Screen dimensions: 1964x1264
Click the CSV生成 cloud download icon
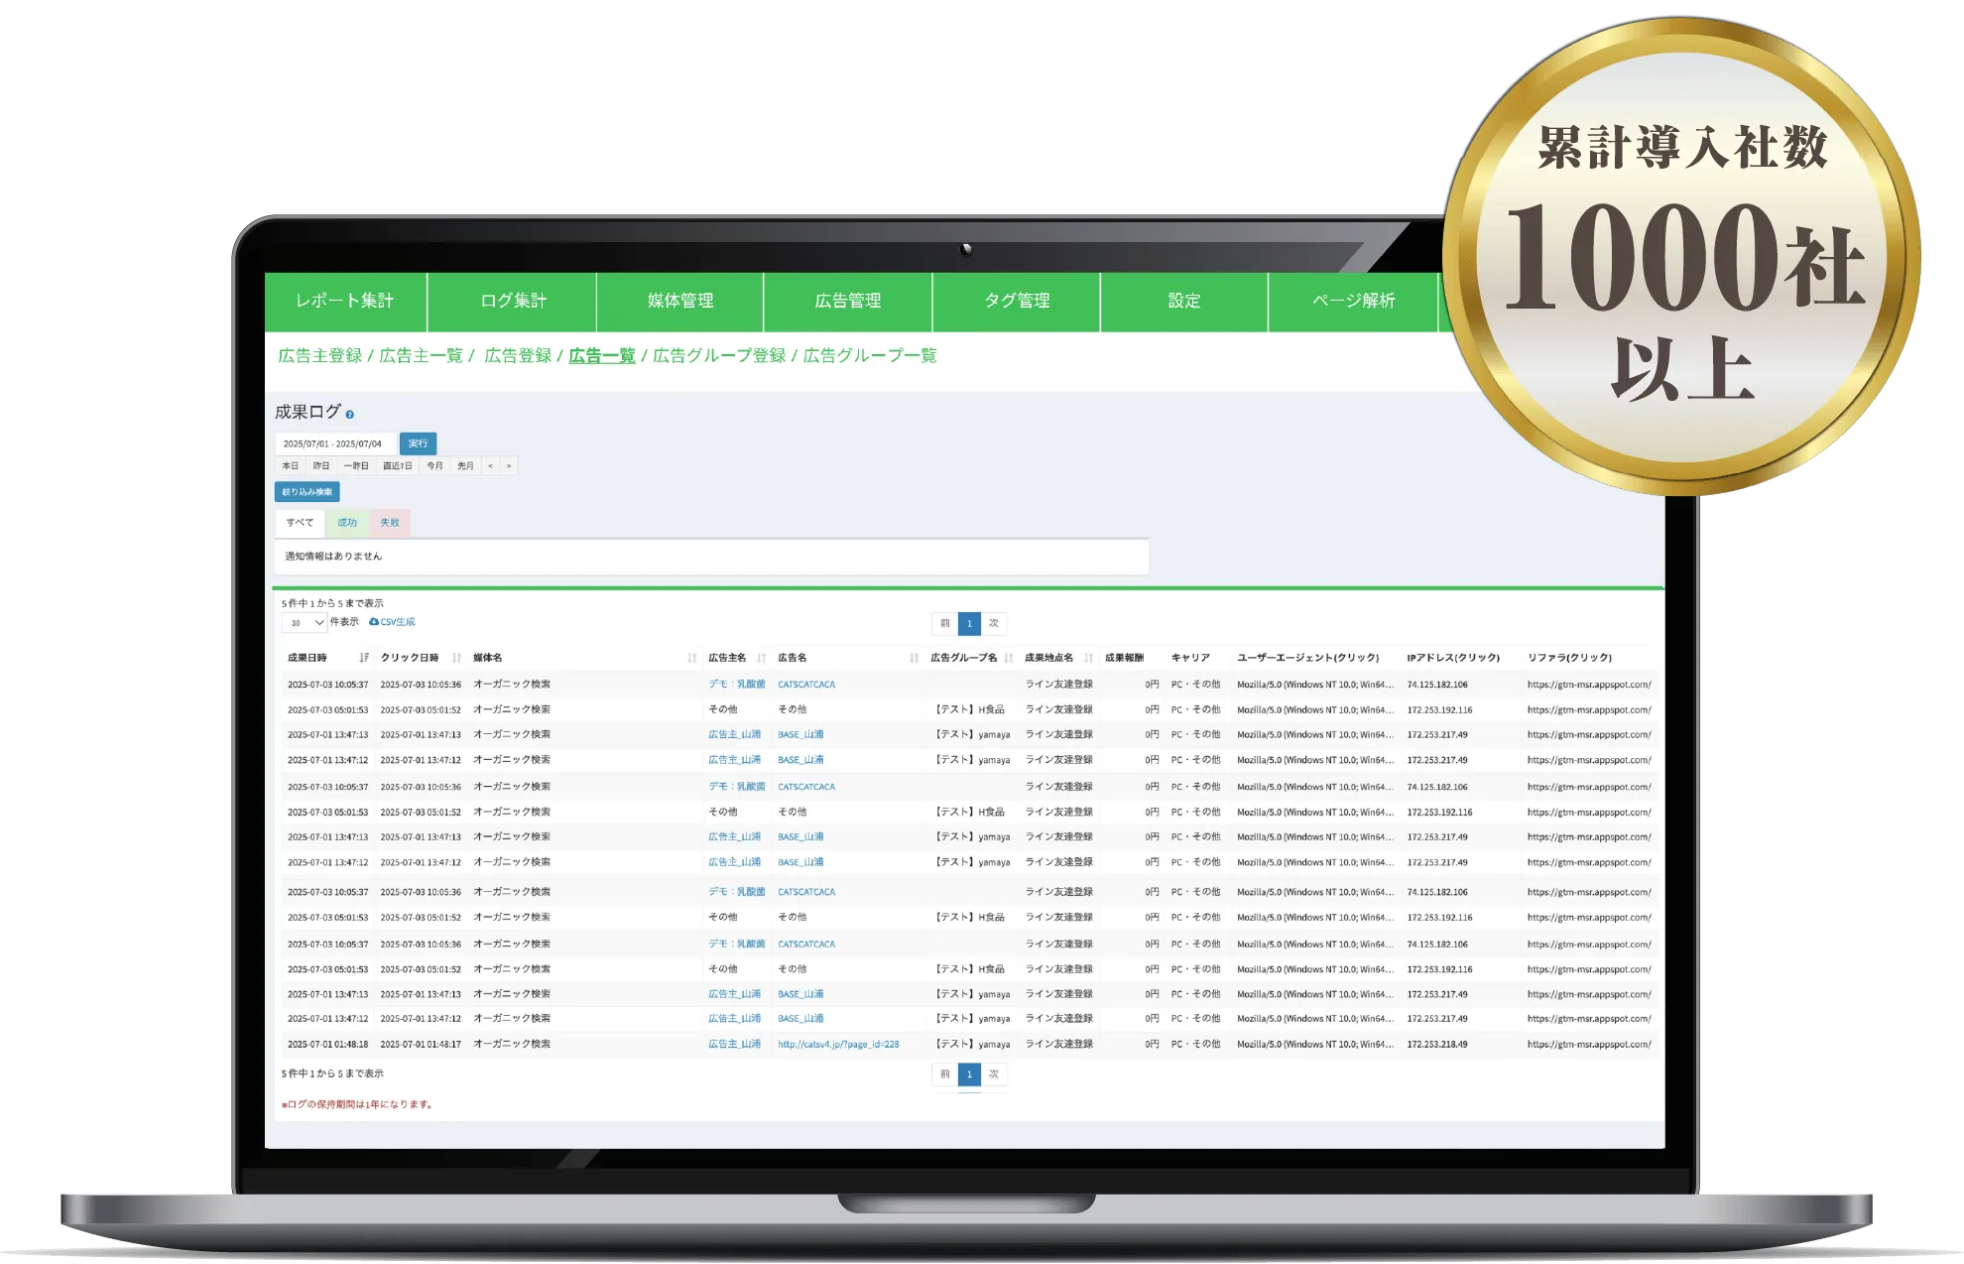(374, 622)
